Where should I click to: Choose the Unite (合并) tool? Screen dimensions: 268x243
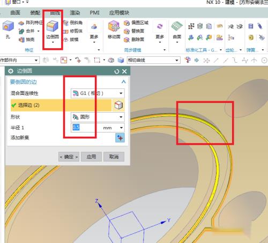point(27,31)
